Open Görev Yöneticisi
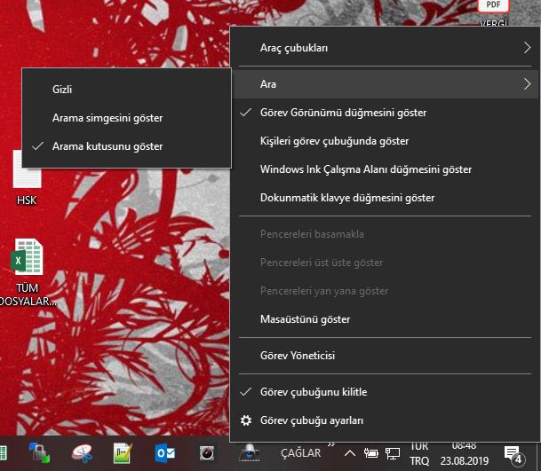 click(385, 356)
